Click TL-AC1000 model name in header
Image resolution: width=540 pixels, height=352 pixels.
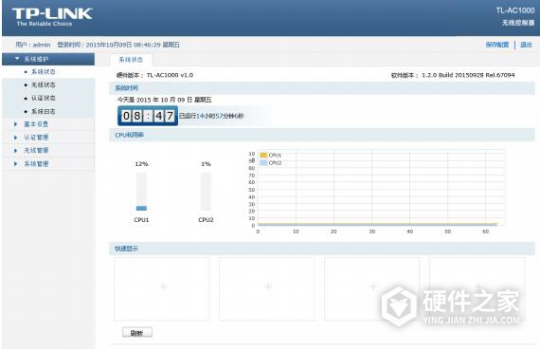coord(515,10)
